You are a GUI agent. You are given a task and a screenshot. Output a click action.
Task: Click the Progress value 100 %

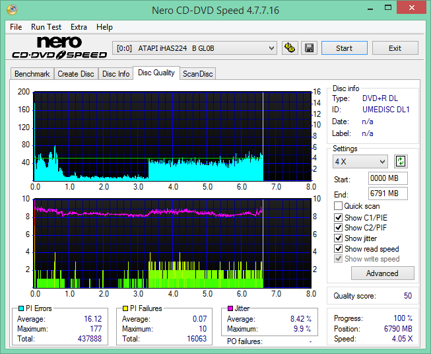403,318
